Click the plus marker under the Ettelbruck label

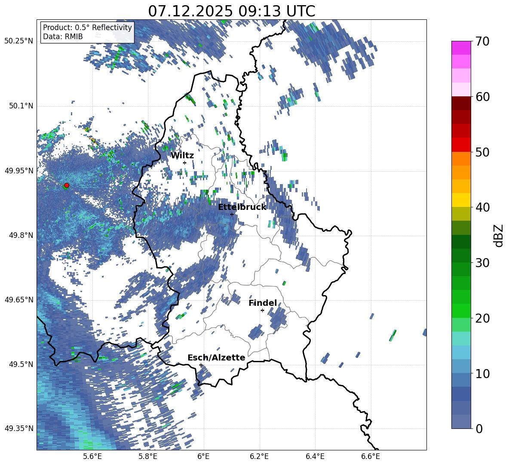tap(232, 214)
